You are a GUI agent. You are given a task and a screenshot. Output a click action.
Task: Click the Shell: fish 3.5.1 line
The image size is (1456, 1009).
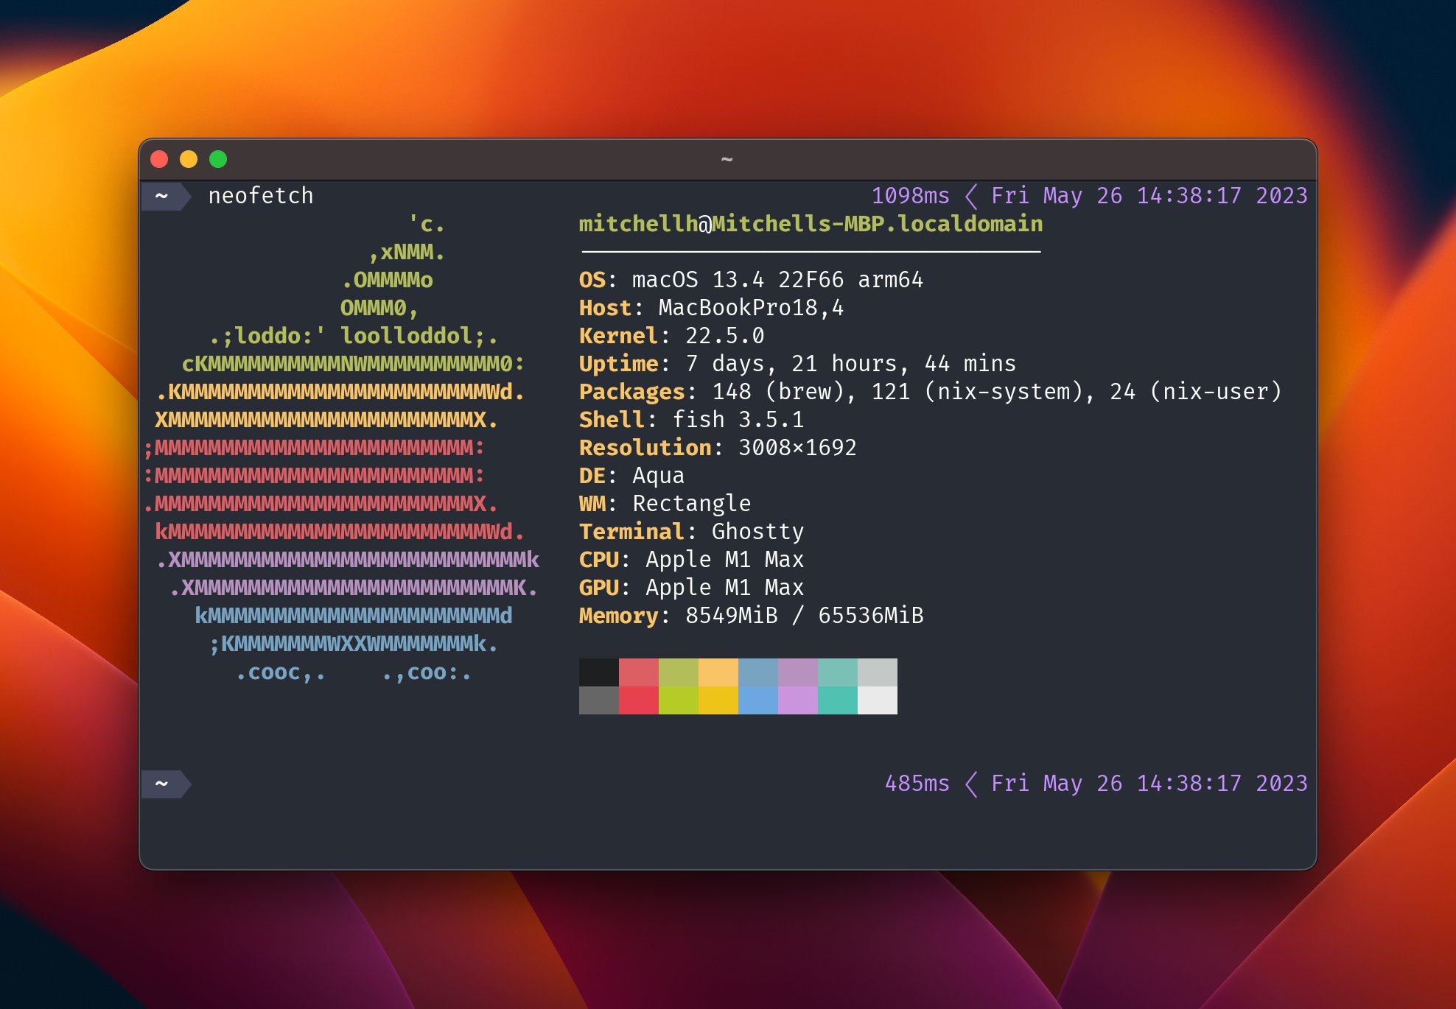691,420
